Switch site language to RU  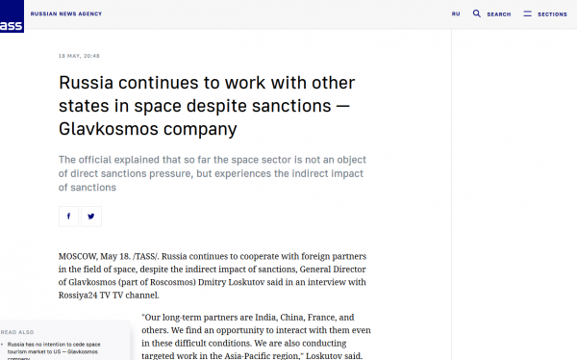(x=456, y=14)
